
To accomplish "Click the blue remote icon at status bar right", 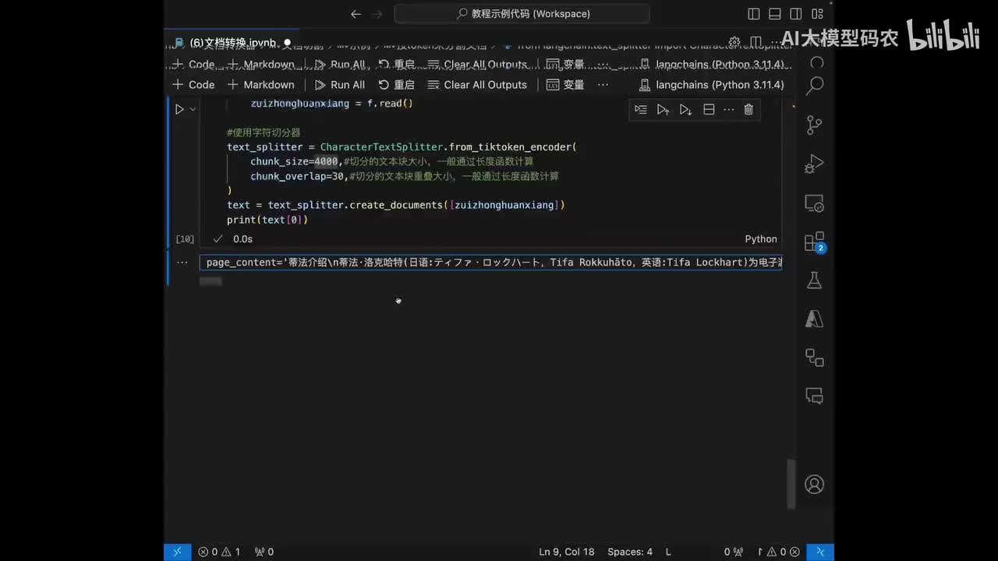I will click(x=820, y=552).
